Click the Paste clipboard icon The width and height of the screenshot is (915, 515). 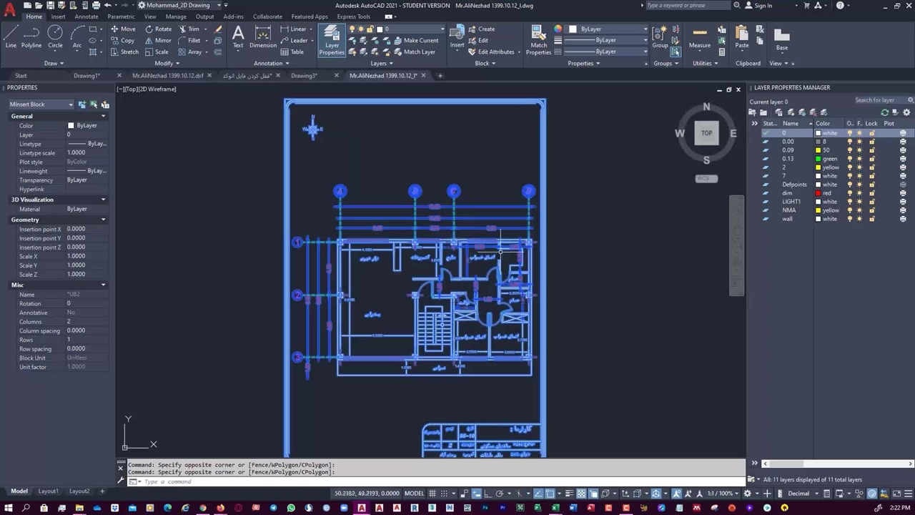(x=742, y=36)
